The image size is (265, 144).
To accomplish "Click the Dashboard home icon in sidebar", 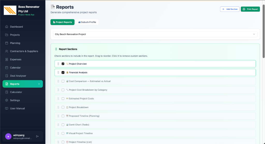I will (6, 27).
